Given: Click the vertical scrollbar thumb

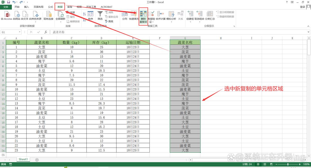Looking at the screenshot, I should [309, 47].
